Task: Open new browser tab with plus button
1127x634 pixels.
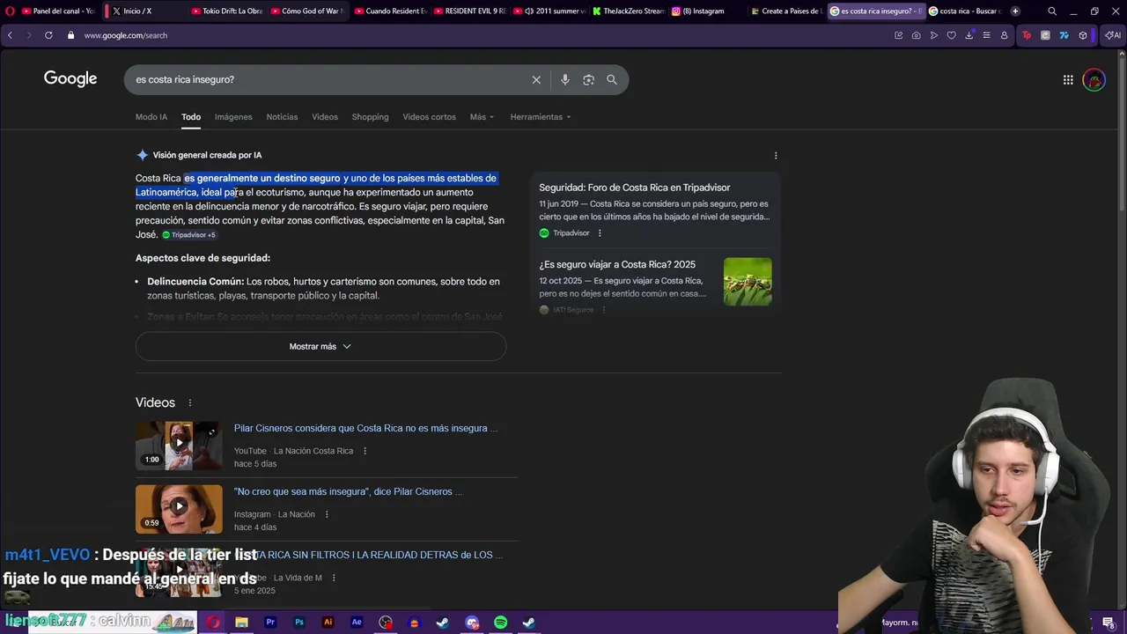Action: click(x=1015, y=11)
